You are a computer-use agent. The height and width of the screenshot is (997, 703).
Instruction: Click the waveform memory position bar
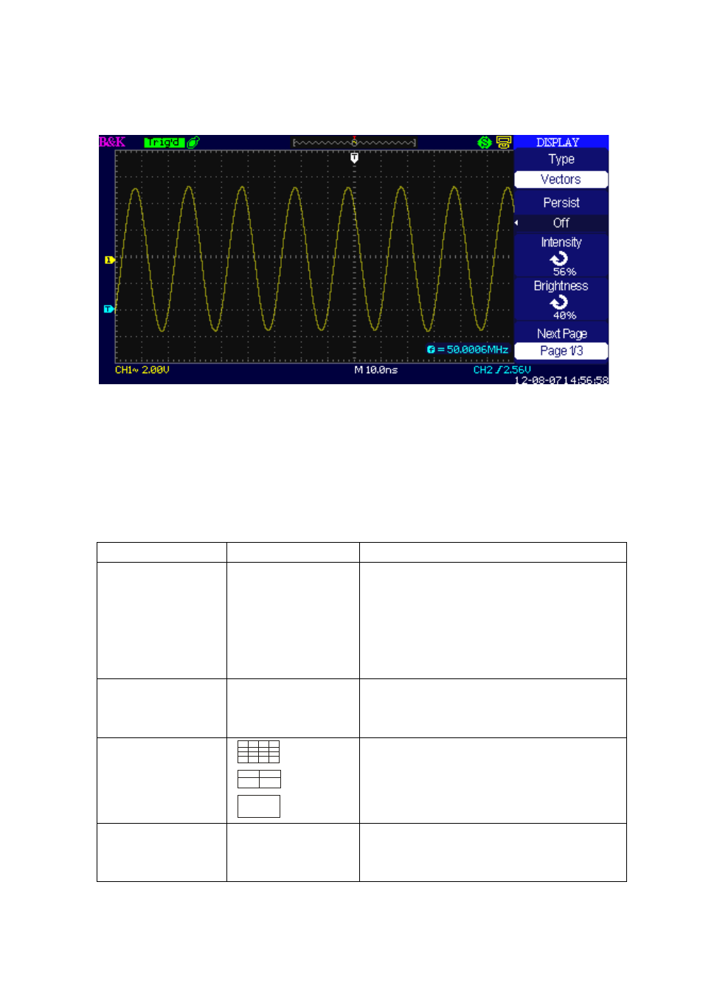click(354, 142)
